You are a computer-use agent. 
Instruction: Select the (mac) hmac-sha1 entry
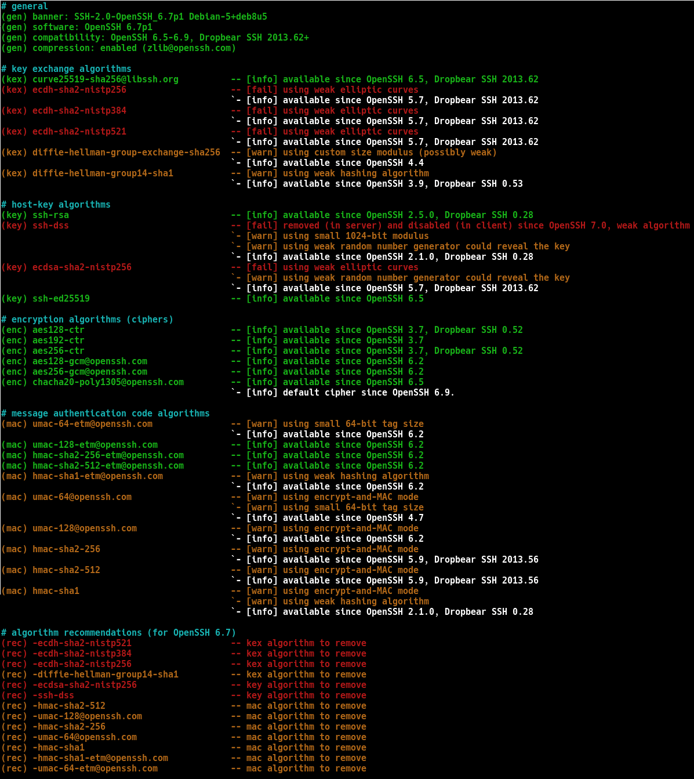(x=41, y=591)
